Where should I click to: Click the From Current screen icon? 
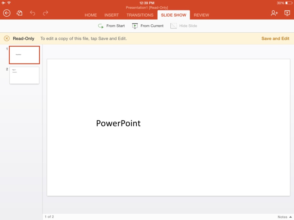tap(135, 26)
